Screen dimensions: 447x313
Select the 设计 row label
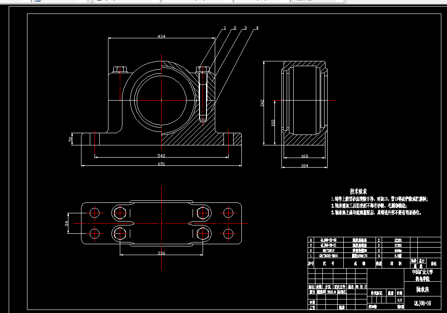(312, 292)
